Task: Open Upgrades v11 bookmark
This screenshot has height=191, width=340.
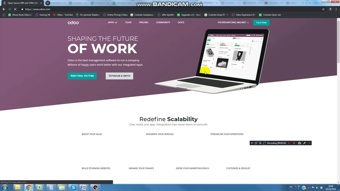Action: [189, 15]
